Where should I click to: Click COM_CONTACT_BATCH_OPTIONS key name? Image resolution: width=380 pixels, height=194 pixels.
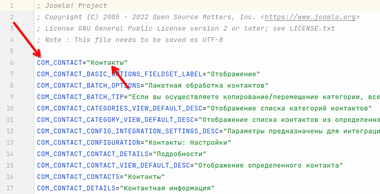tap(89, 86)
